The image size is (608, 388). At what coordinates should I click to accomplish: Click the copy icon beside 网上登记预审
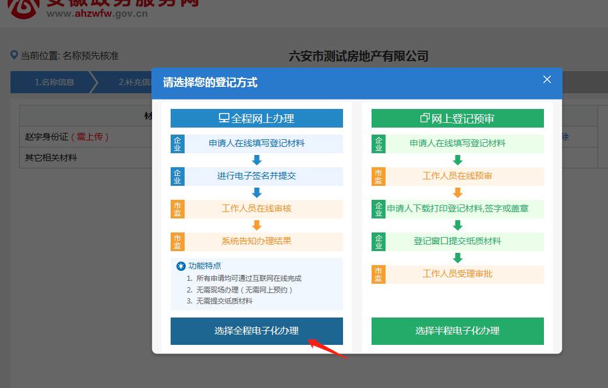[x=425, y=118]
